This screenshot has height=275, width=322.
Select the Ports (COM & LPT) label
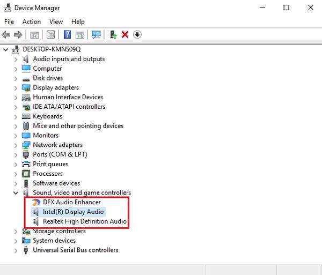[60, 154]
